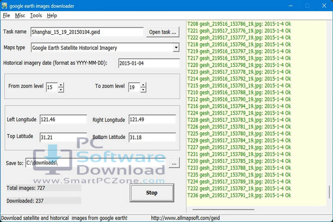Select log line T218 gesh_219516_153796_19.jpg
The width and height of the screenshot is (333, 222).
tap(239, 44)
